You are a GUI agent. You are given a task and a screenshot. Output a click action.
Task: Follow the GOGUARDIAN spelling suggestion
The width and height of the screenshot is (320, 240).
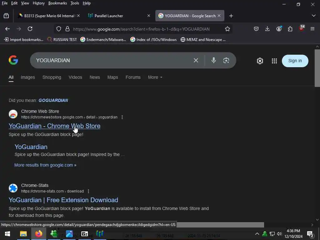coord(53,100)
